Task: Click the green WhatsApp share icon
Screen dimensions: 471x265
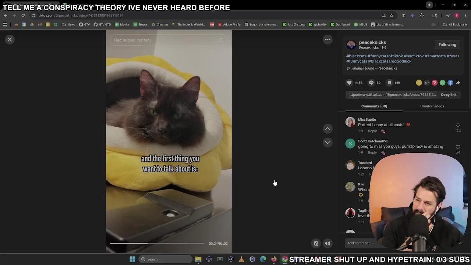Action: click(x=442, y=83)
